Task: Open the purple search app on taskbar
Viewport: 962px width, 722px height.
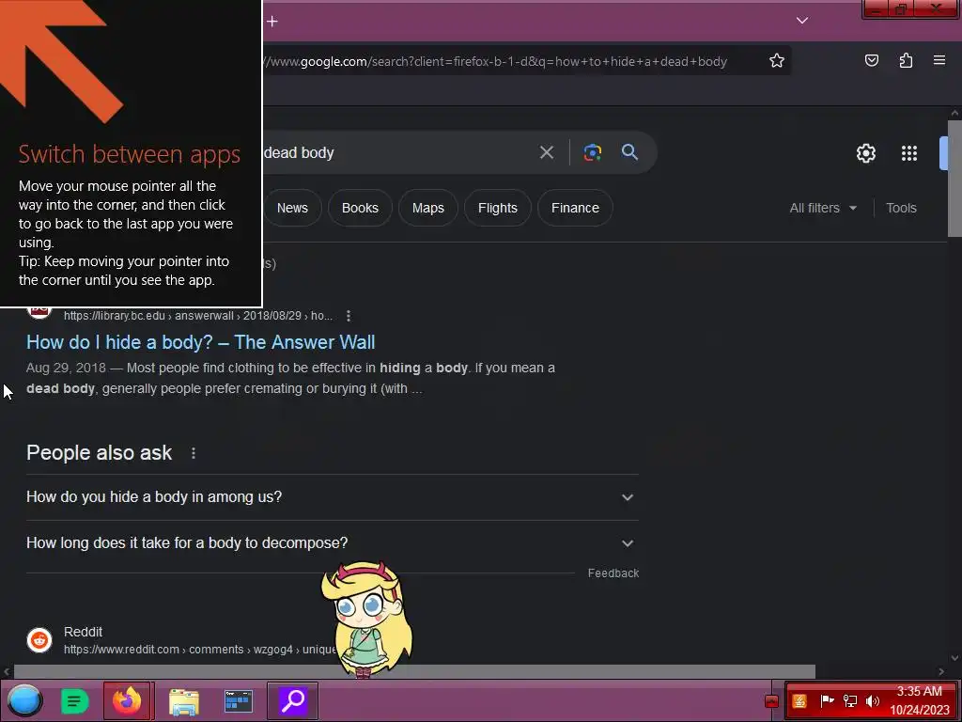Action: [x=293, y=700]
